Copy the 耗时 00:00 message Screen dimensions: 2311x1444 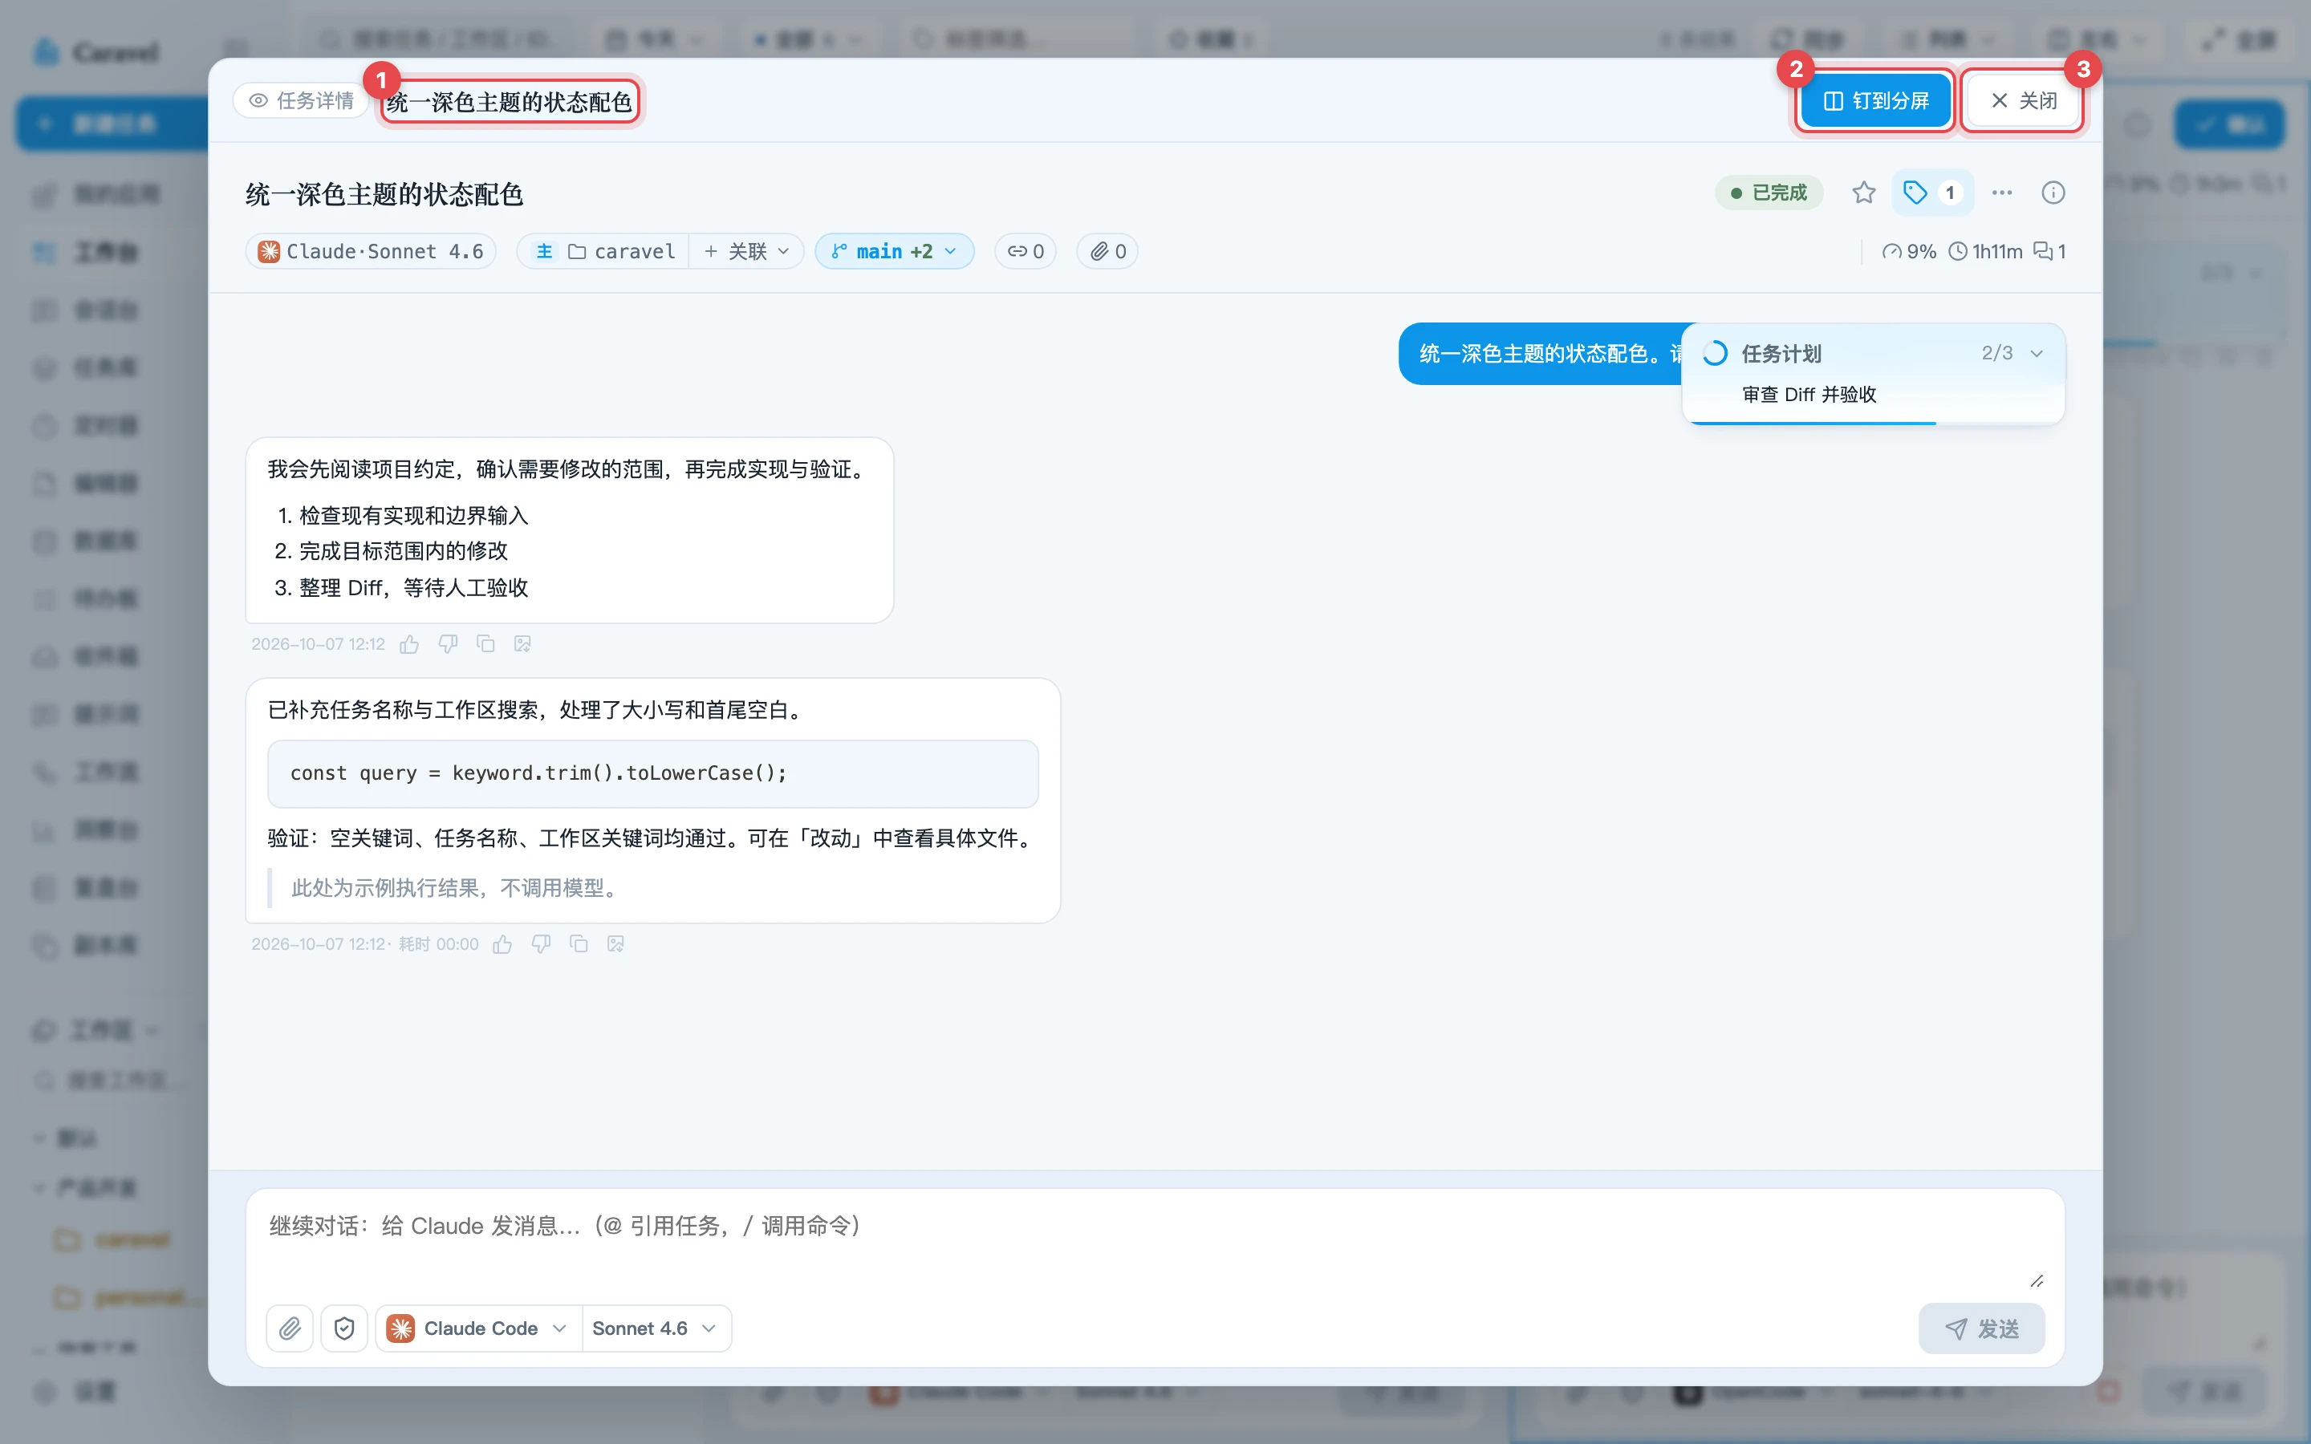tap(579, 944)
